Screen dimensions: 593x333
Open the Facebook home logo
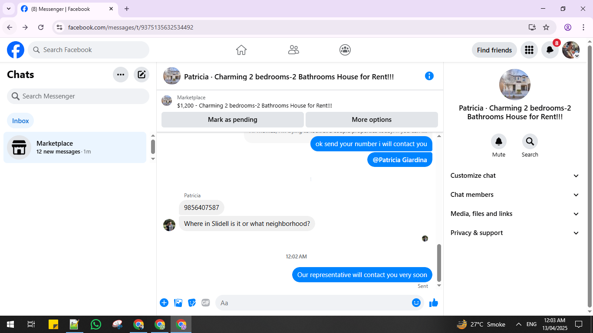[16, 50]
